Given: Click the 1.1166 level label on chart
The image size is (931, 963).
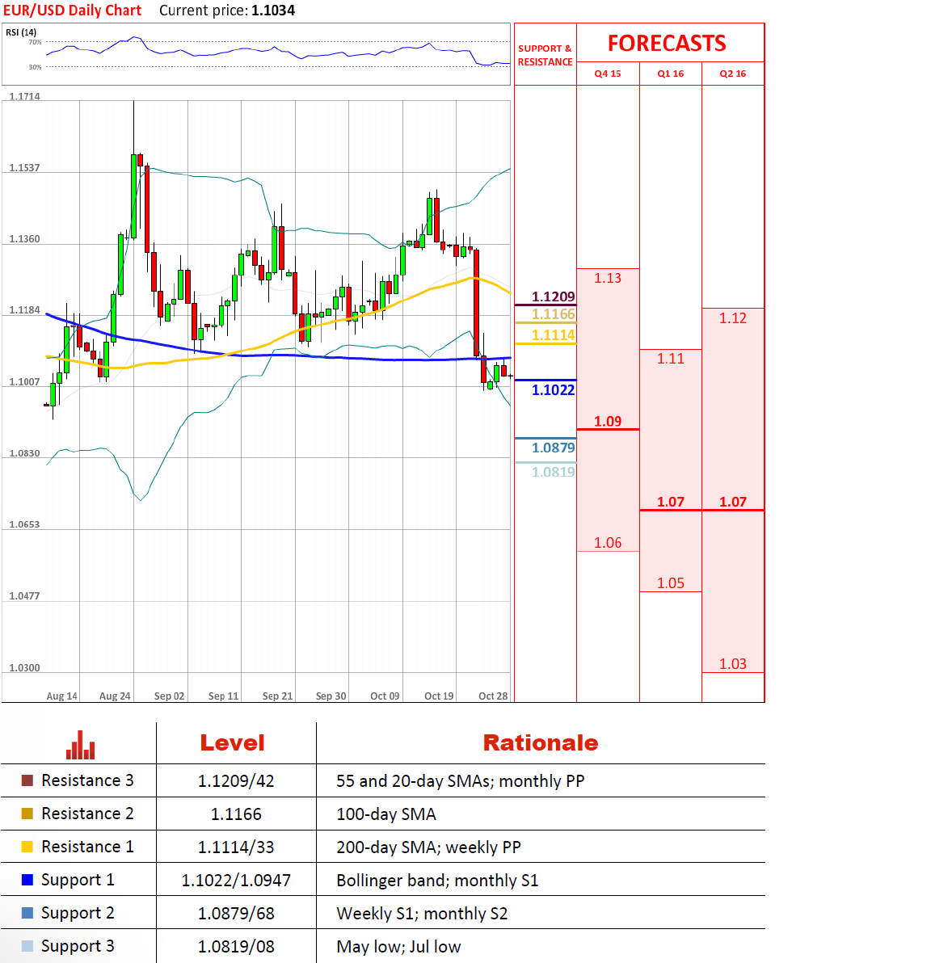Looking at the screenshot, I should (x=553, y=314).
